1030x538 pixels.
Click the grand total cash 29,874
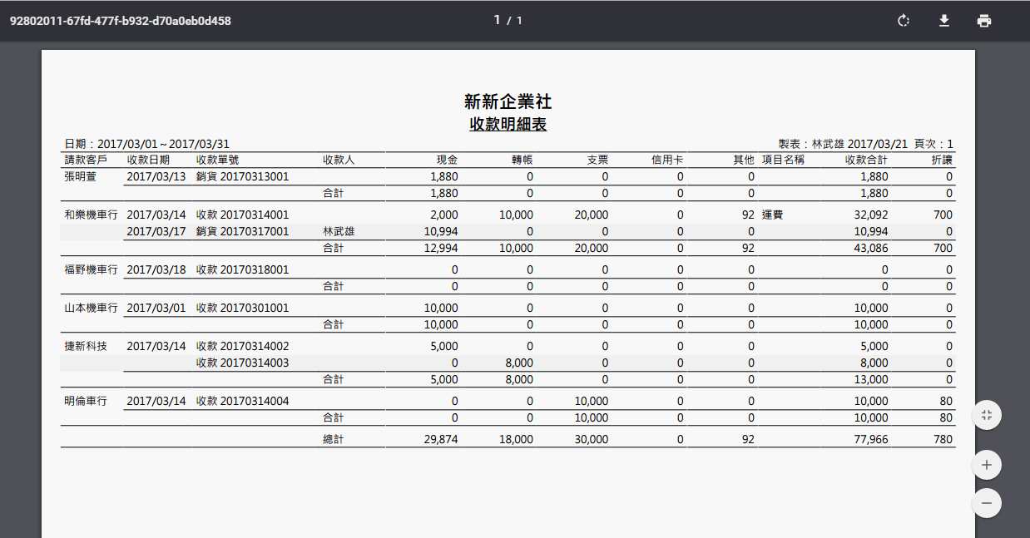[x=441, y=439]
